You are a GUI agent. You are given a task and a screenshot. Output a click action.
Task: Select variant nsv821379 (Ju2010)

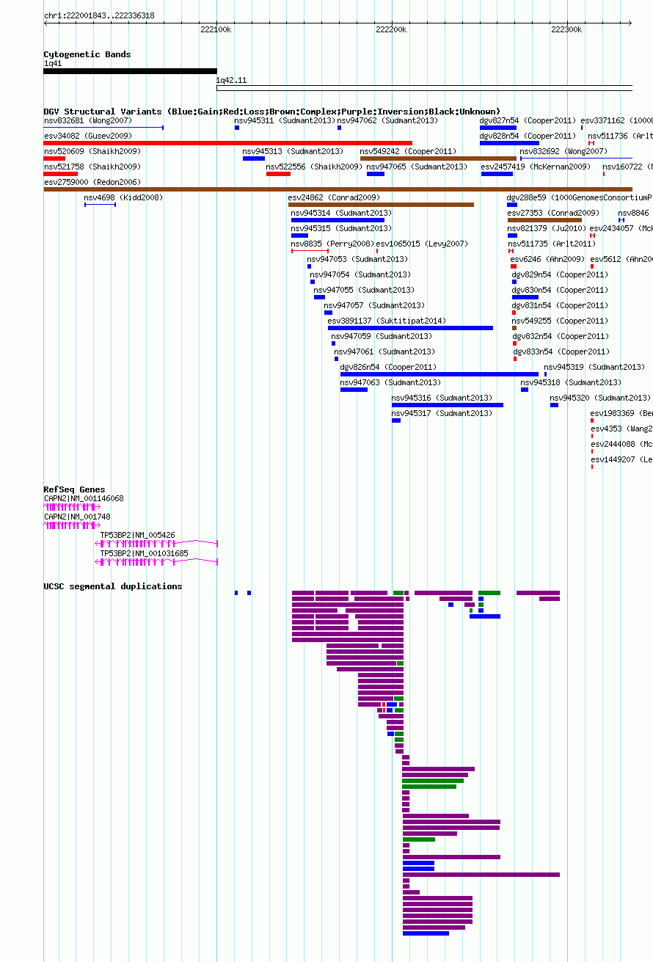547,228
